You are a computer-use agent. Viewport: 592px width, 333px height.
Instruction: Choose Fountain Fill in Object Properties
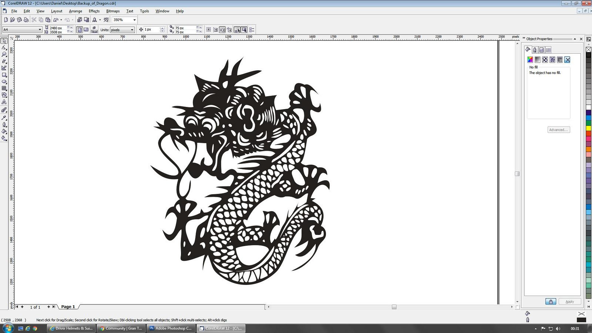pyautogui.click(x=538, y=60)
